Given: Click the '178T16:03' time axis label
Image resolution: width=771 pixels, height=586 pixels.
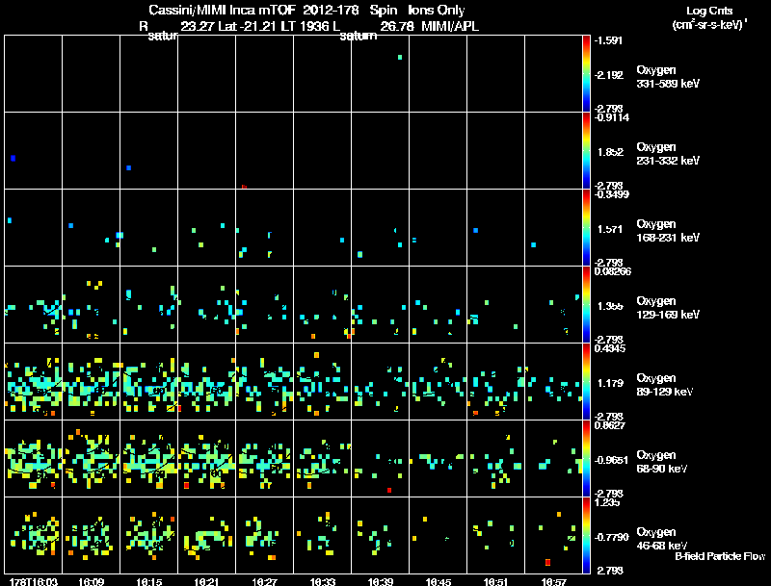Looking at the screenshot, I should tap(34, 581).
